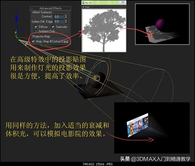Close the Map #3 preview window
Image resolution: width=195 pixels, height=166 pixels.
tap(122, 2)
